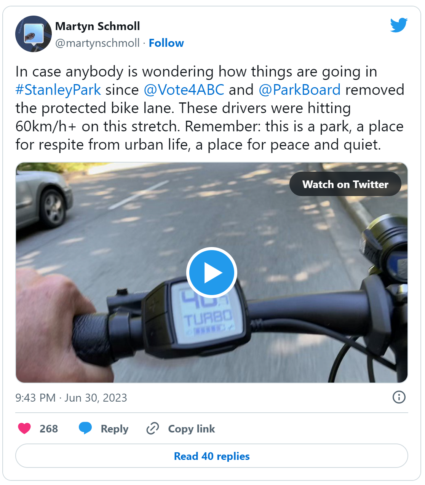Click the reply speech bubble icon
Image resolution: width=425 pixels, height=485 pixels.
[x=85, y=429]
